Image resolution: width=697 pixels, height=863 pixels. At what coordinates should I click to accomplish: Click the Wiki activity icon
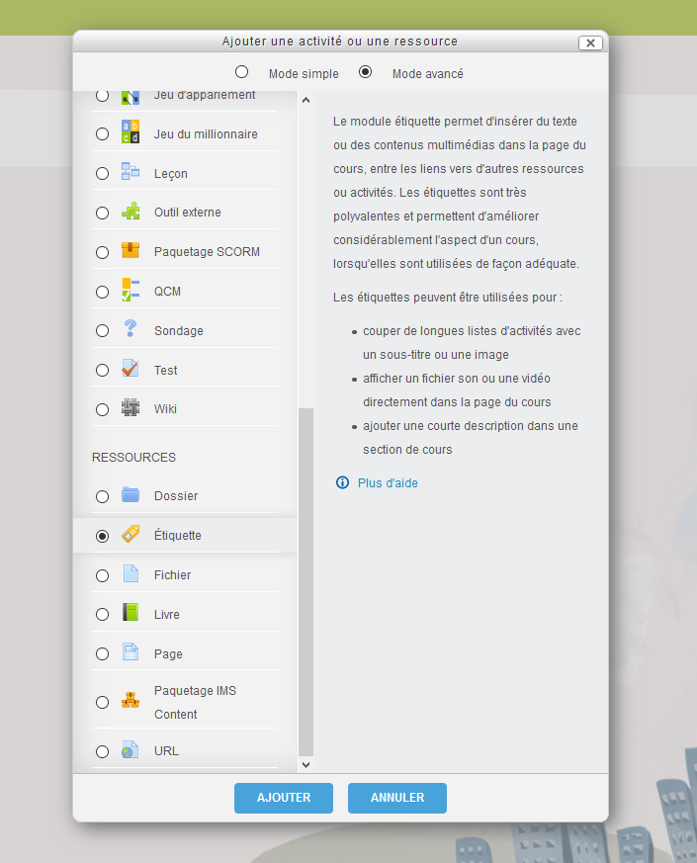[x=131, y=408]
